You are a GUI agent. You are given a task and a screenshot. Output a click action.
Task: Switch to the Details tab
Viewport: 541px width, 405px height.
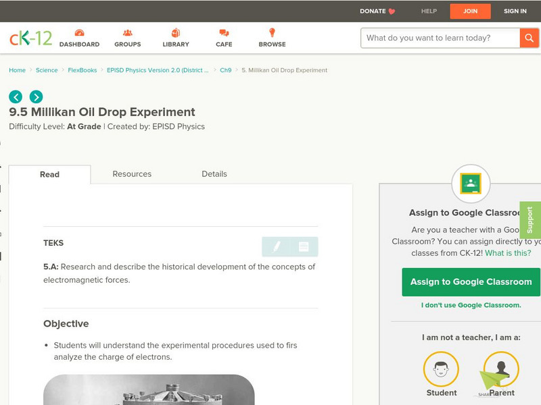click(x=214, y=174)
